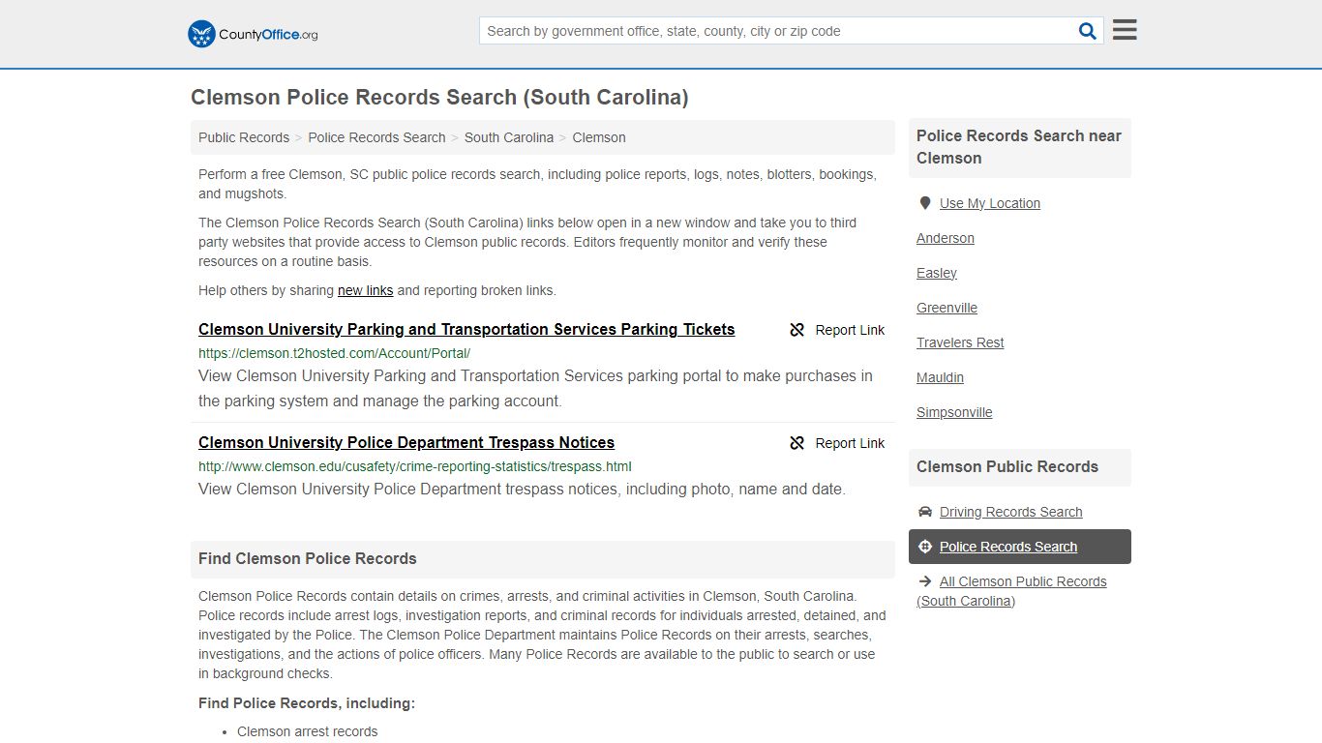Open Clemson University Parking Tickets title link
Viewport: 1322px width, 743px height.
466,329
